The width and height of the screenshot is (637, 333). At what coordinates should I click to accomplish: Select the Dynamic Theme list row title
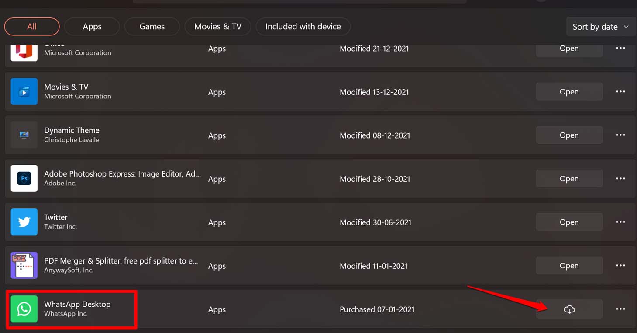coord(72,130)
